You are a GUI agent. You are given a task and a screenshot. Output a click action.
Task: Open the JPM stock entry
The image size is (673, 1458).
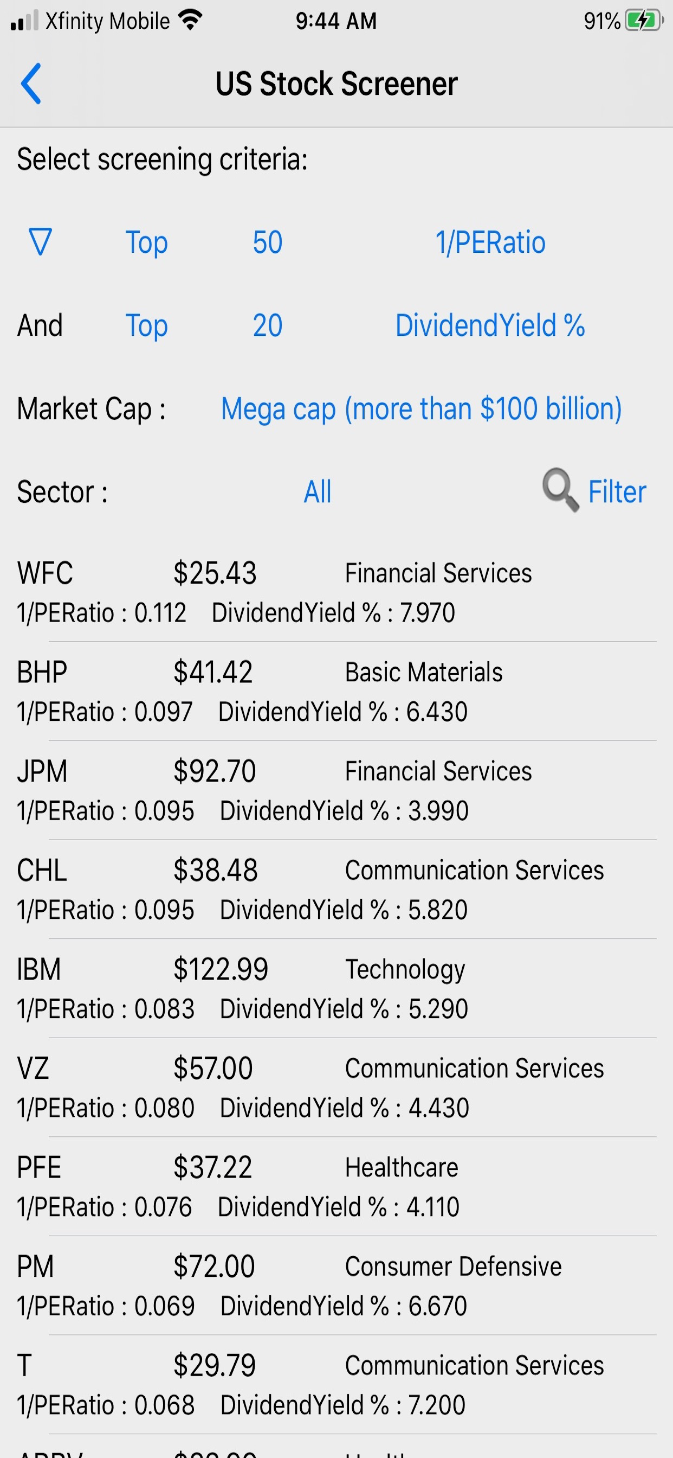336,790
